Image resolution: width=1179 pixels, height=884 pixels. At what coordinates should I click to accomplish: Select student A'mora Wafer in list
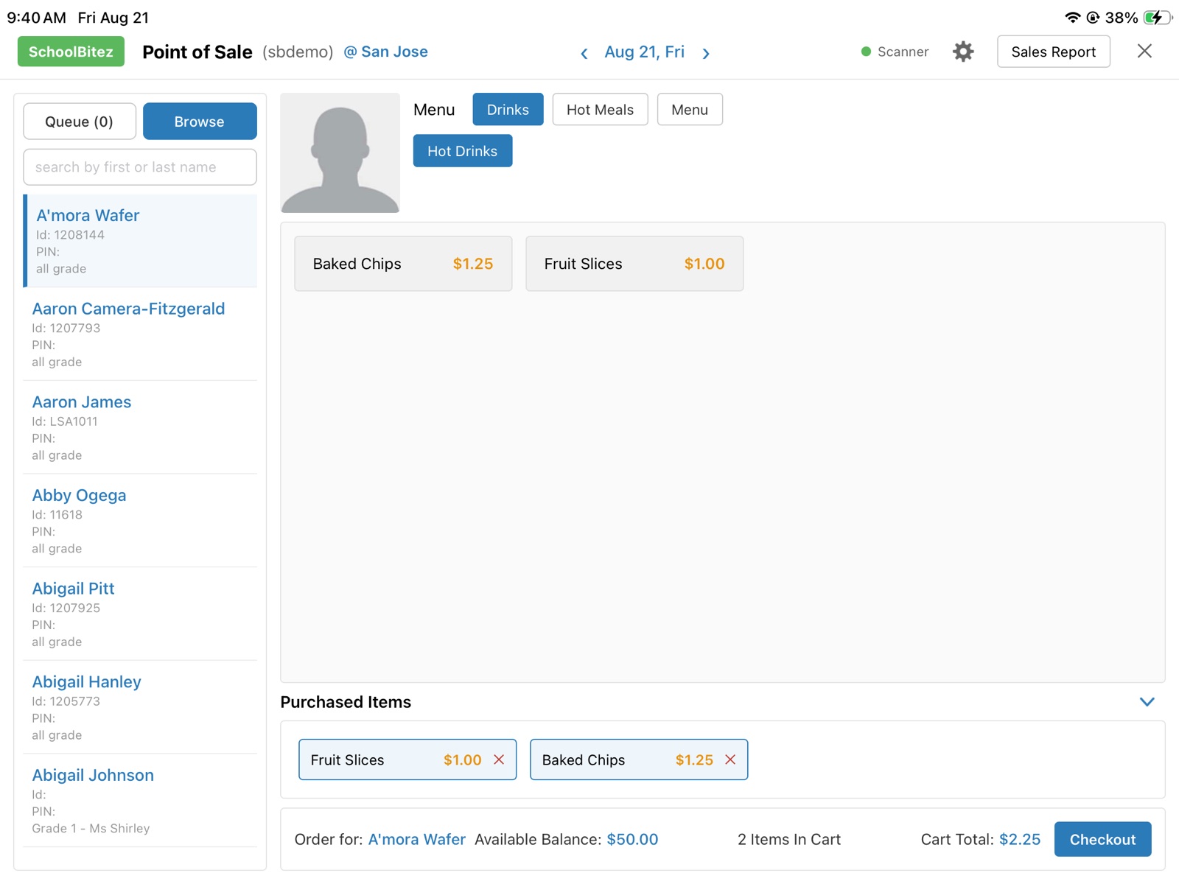141,241
